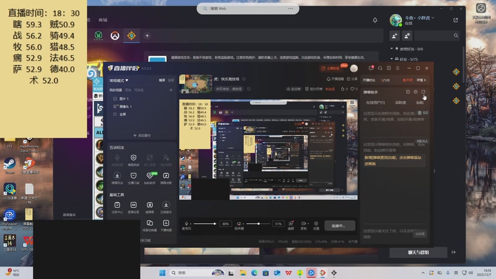Open the 常规模式 dropdown

pyautogui.click(x=119, y=81)
